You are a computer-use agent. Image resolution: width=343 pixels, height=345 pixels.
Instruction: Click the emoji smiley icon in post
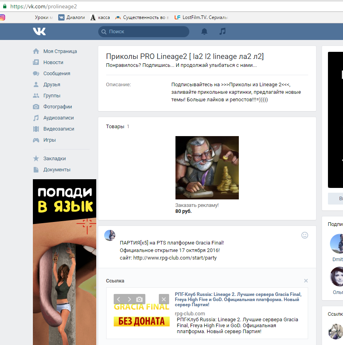click(305, 235)
